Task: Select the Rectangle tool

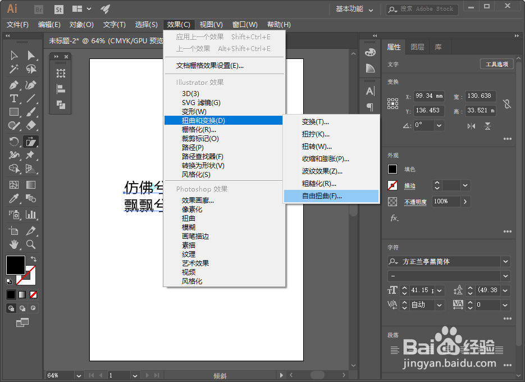Action: (x=13, y=111)
